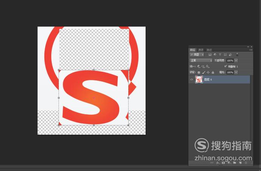Screen dimensions: 261x171
Task: Select the 图层 0 layer name
Action: coord(208,80)
